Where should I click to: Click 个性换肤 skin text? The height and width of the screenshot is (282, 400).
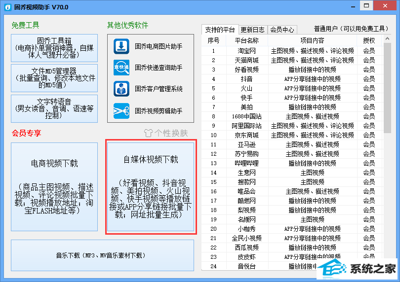pos(171,133)
